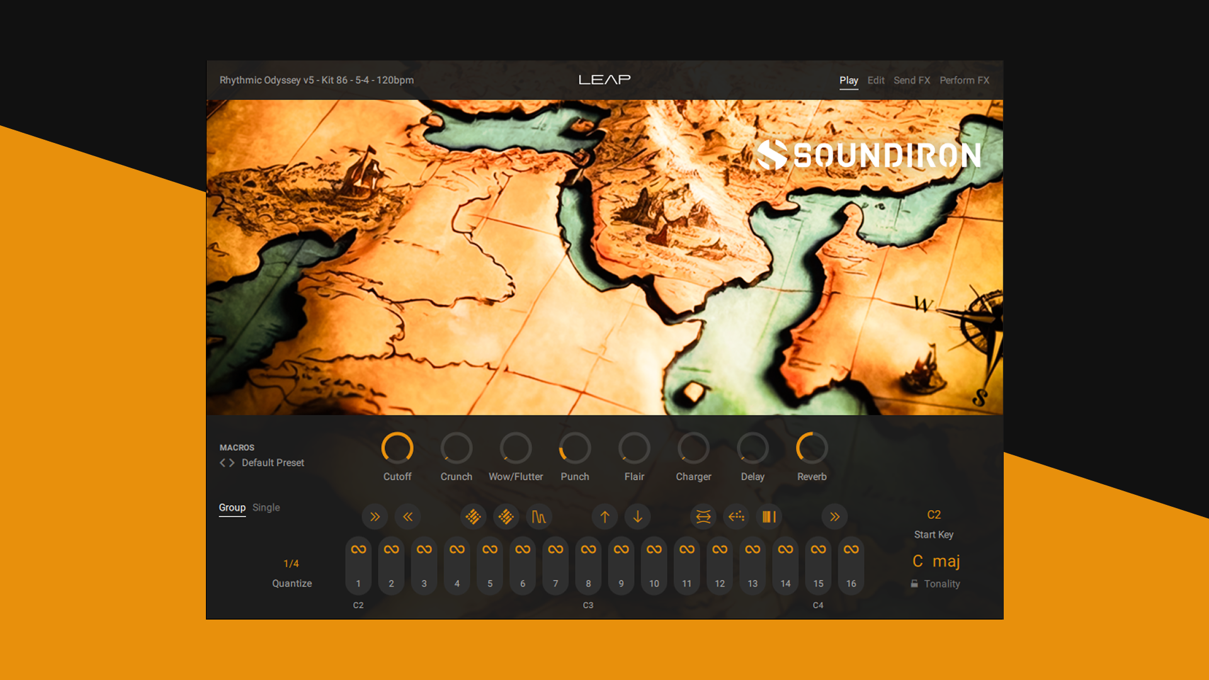This screenshot has height=680, width=1209.
Task: Open the Edit tab
Action: pos(875,80)
